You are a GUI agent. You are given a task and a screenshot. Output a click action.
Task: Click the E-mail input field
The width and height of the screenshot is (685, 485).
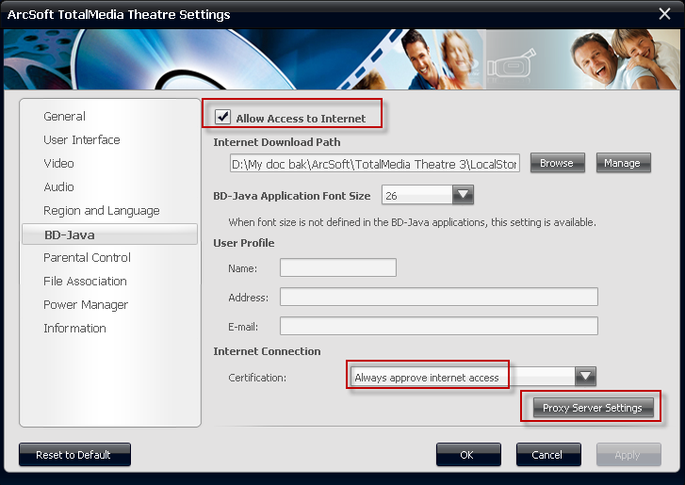(439, 326)
